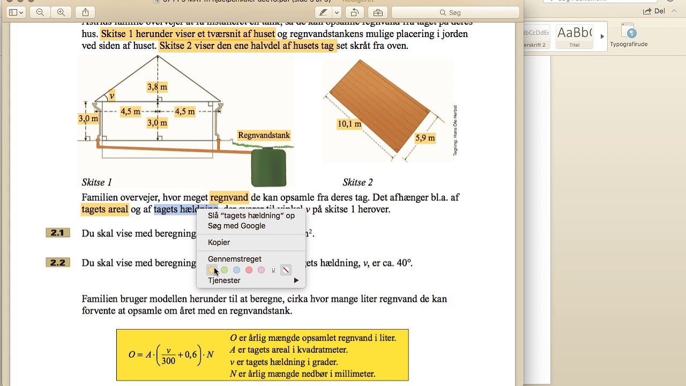Image resolution: width=686 pixels, height=386 pixels.
Task: Open the Typografirude styles pane
Action: [629, 36]
